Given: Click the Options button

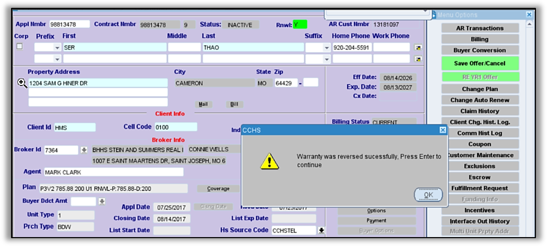Looking at the screenshot, I should (x=377, y=211).
